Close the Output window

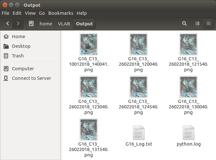5,5
